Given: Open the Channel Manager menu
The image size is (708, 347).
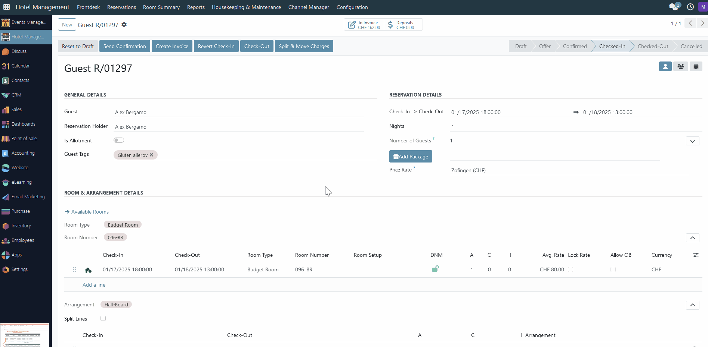Looking at the screenshot, I should [309, 7].
